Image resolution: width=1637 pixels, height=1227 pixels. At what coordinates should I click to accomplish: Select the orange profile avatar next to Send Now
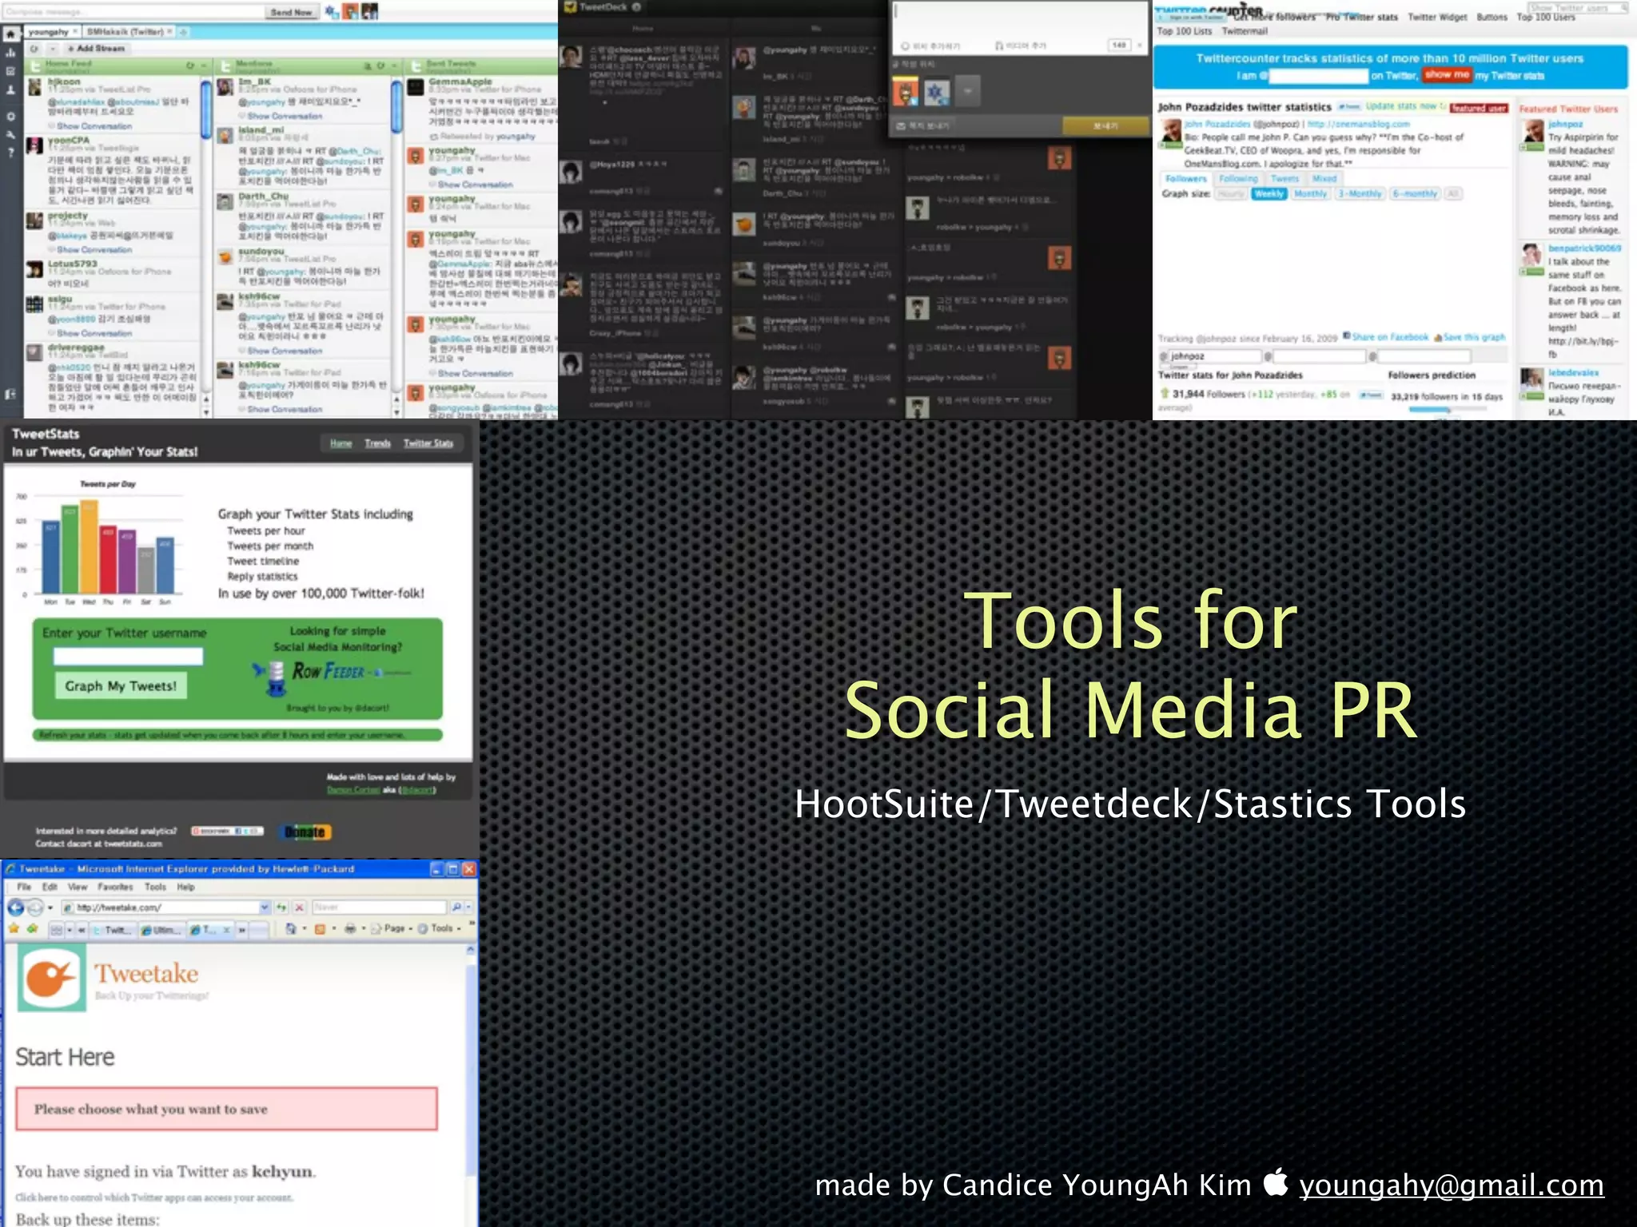[x=350, y=11]
